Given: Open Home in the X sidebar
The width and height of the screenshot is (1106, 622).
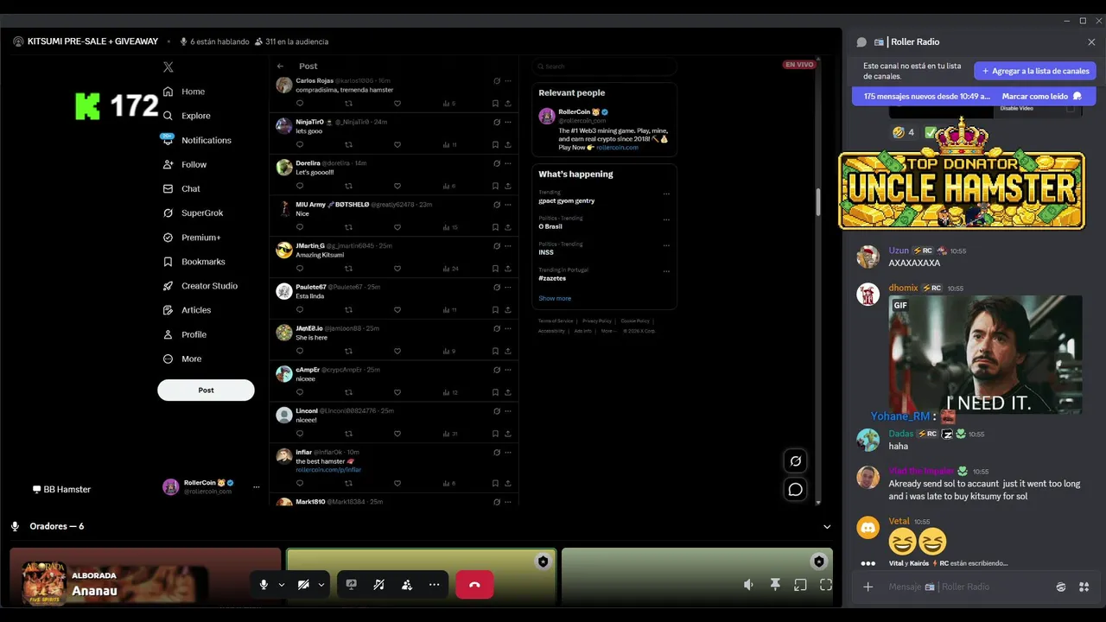Looking at the screenshot, I should coord(184,92).
